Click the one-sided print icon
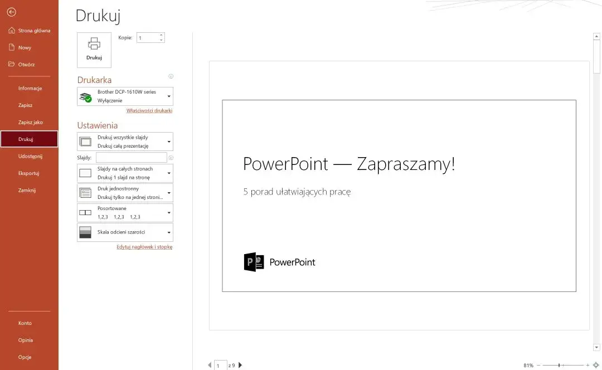 point(85,193)
